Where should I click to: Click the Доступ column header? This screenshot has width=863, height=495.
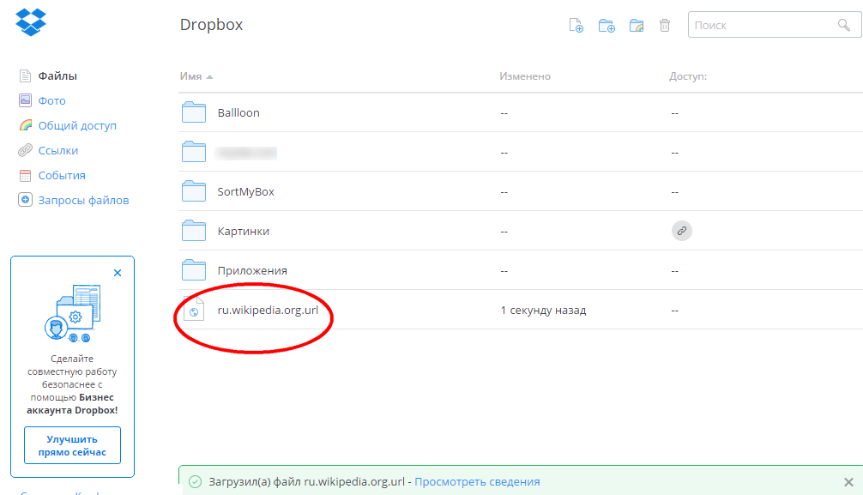click(x=688, y=76)
